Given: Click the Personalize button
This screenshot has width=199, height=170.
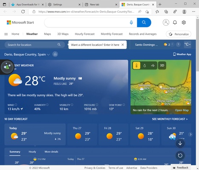Looking at the screenshot, I should tap(179, 34).
